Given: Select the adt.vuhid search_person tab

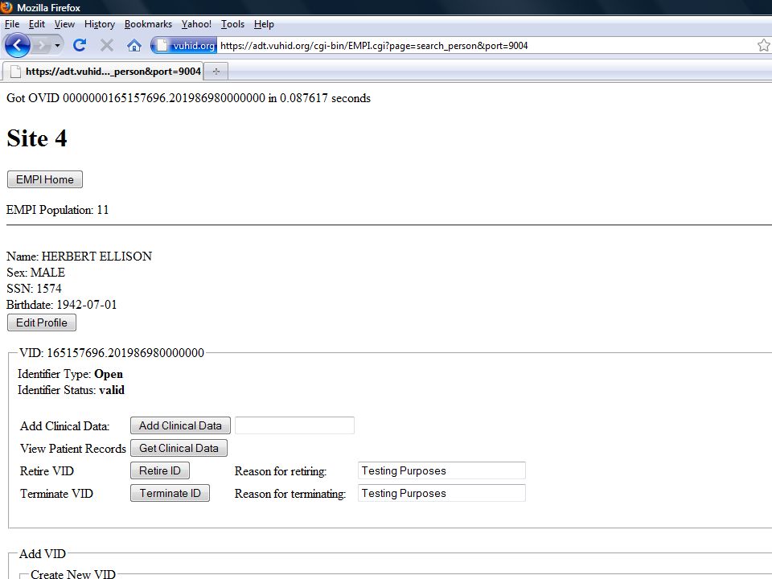Looking at the screenshot, I should click(103, 72).
